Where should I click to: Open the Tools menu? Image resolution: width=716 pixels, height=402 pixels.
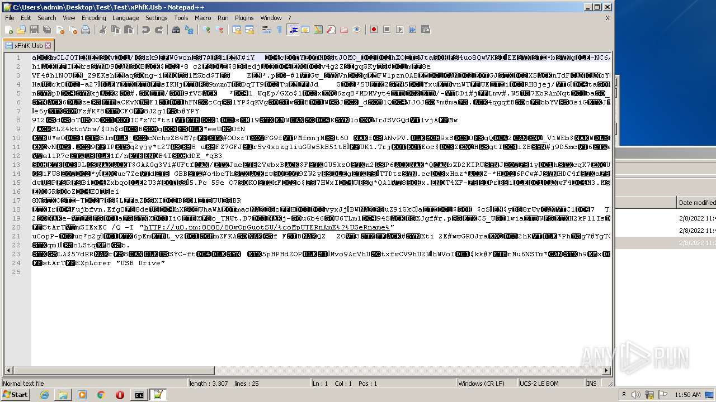[x=181, y=18]
